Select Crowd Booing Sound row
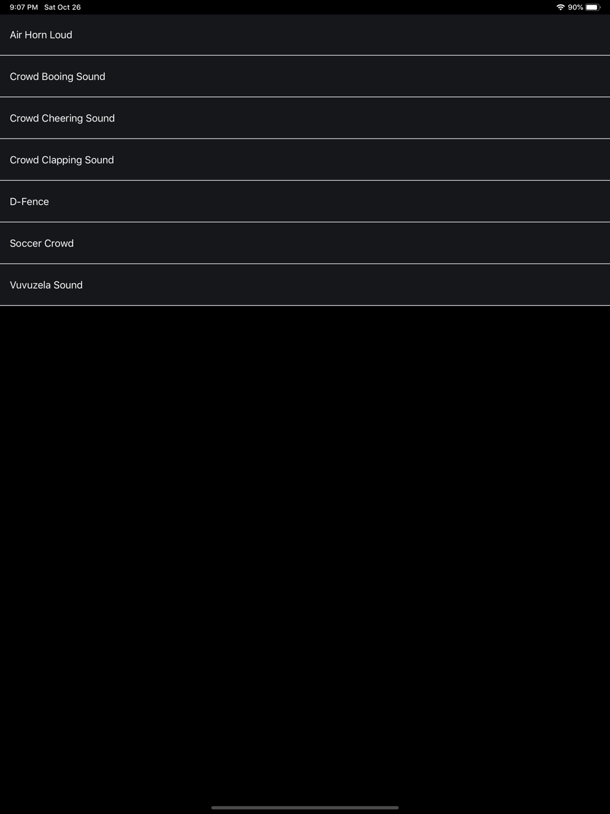The height and width of the screenshot is (814, 610). pyautogui.click(x=305, y=76)
